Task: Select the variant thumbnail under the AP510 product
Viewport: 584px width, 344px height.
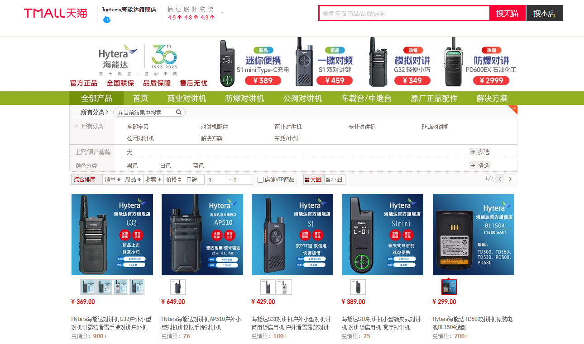Action: click(x=178, y=287)
